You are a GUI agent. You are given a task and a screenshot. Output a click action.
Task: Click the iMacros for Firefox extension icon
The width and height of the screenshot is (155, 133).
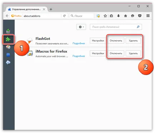pyautogui.click(x=30, y=53)
